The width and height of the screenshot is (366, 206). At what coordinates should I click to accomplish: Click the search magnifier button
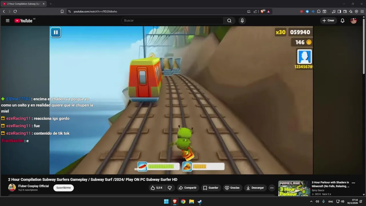[229, 21]
